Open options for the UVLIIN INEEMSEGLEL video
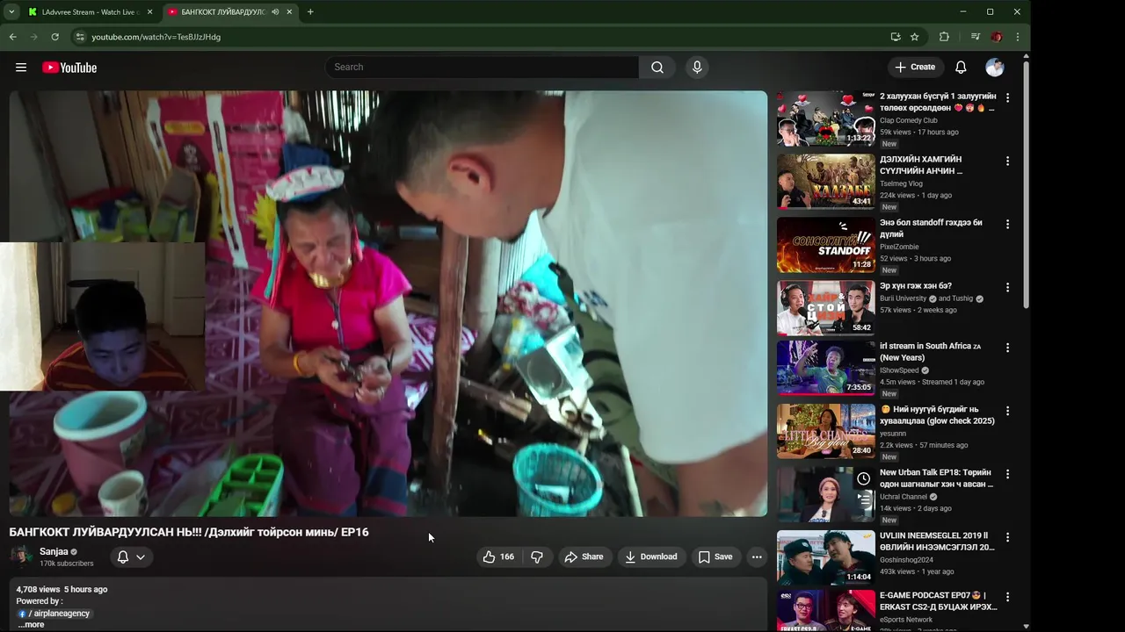The height and width of the screenshot is (632, 1125). pos(1007,536)
